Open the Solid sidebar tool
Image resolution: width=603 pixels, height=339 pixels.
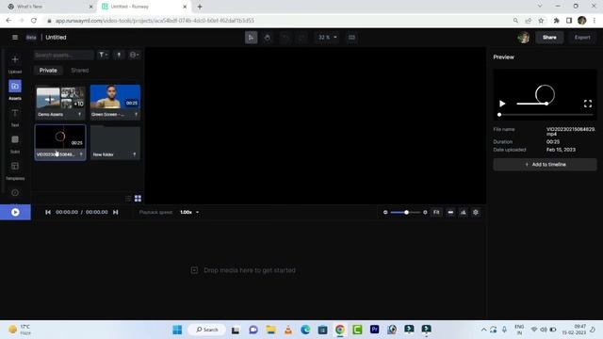coord(15,139)
